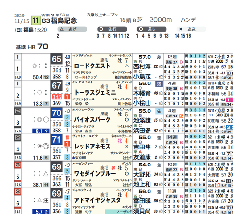Click the green race number 11 badge
The image size is (233, 214).
35,20
